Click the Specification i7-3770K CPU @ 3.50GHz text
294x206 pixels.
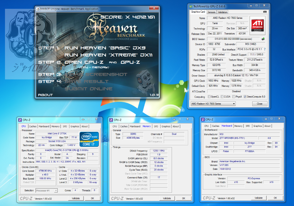click(67, 150)
